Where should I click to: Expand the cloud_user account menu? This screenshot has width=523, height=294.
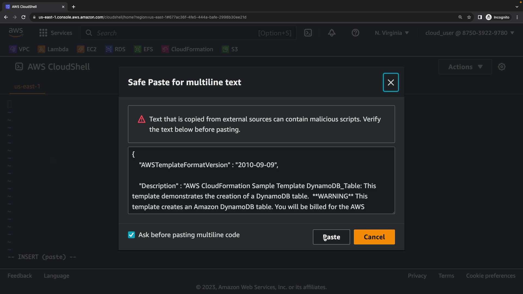(469, 33)
